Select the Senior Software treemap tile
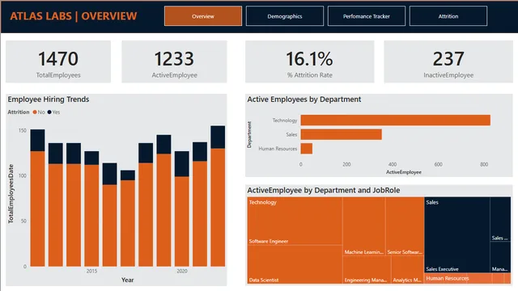 tap(405, 226)
